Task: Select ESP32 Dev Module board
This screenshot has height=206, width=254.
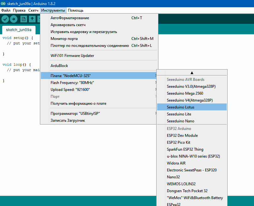Action: click(x=182, y=136)
